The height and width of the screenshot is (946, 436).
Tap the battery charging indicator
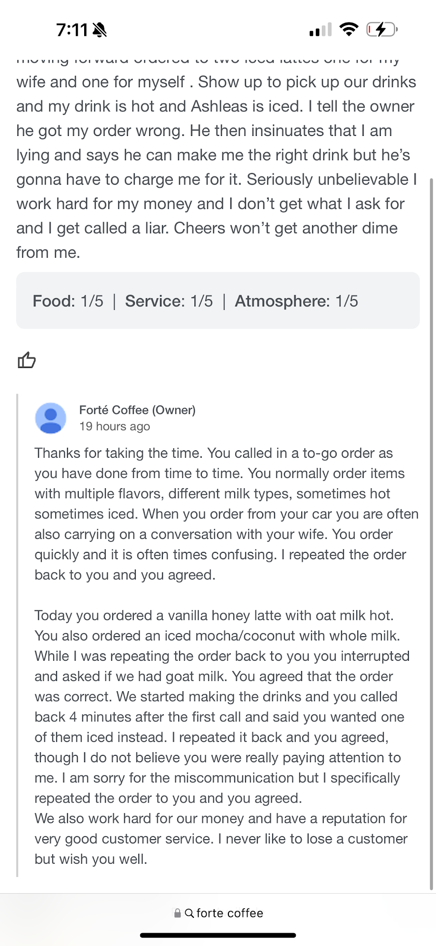pos(381,30)
